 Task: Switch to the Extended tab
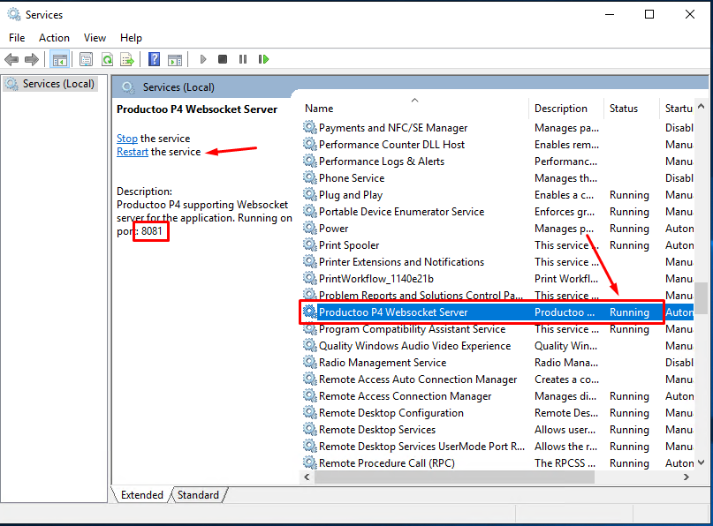pos(141,495)
